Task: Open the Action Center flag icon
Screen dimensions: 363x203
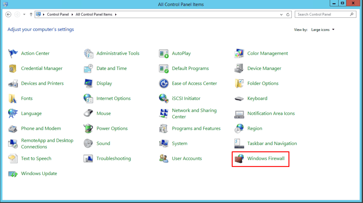Action: [x=13, y=54]
